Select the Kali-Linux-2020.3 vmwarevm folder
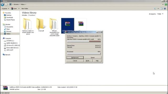The width and height of the screenshot is (168, 94). pos(28,26)
